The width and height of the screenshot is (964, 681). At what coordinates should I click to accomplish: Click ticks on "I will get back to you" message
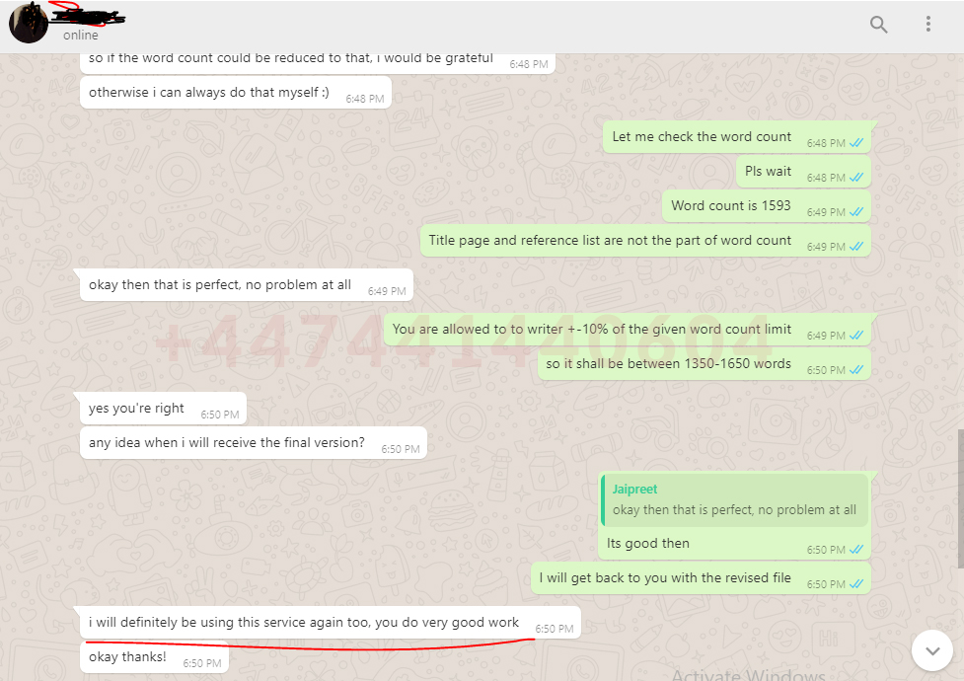coord(856,584)
